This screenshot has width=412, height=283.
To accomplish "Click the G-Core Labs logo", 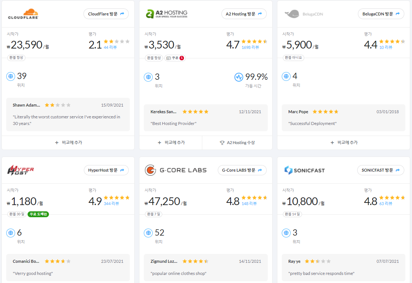I will tap(175, 170).
